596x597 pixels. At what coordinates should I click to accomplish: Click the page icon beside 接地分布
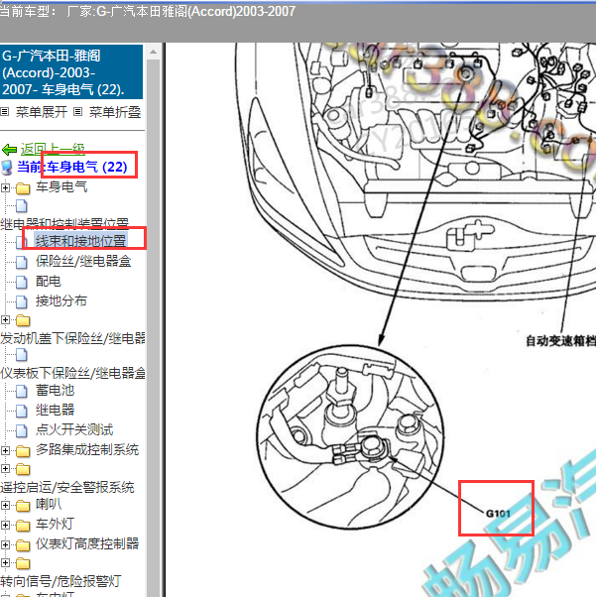(22, 301)
